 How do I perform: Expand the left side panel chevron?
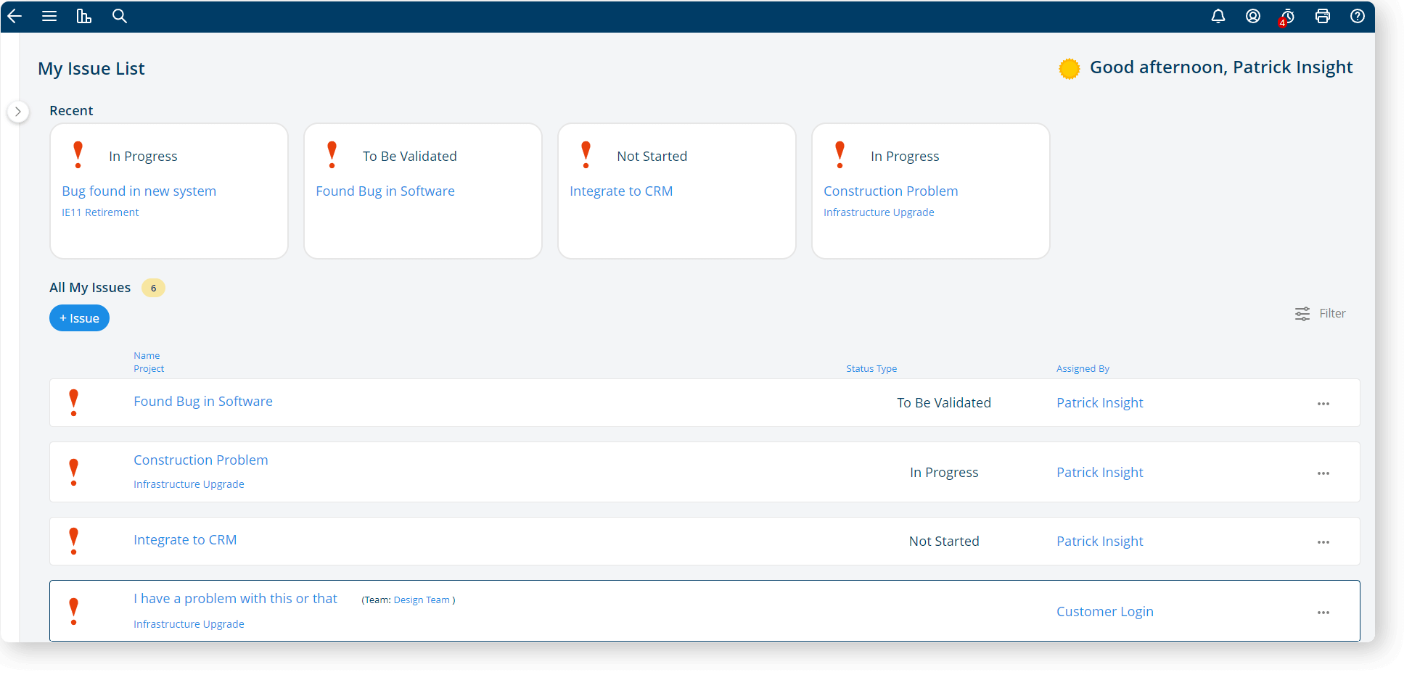(x=18, y=112)
